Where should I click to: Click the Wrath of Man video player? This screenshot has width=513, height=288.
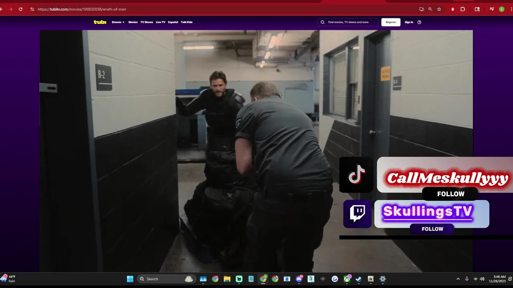point(256,151)
